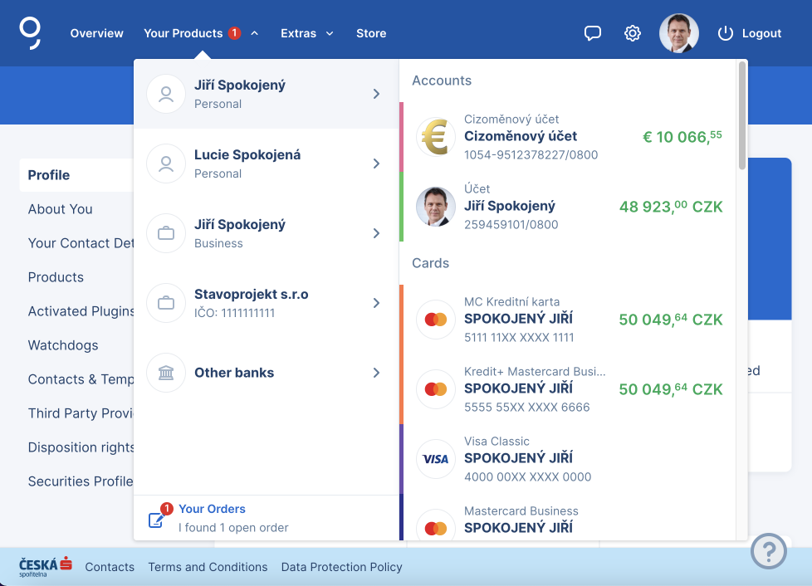Click the Your Orders edit icon

point(156,520)
